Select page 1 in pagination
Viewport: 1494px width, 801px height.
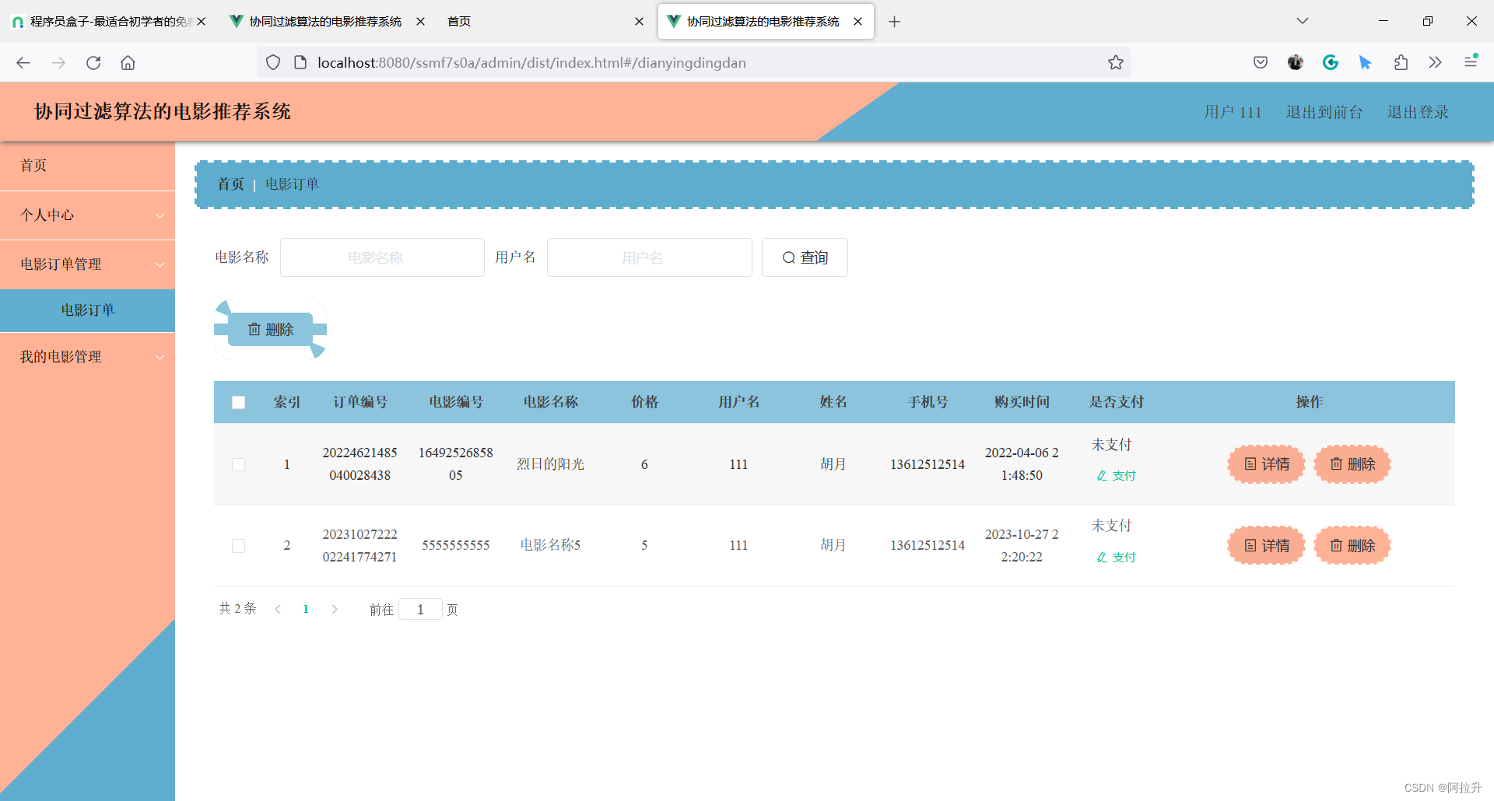tap(306, 609)
